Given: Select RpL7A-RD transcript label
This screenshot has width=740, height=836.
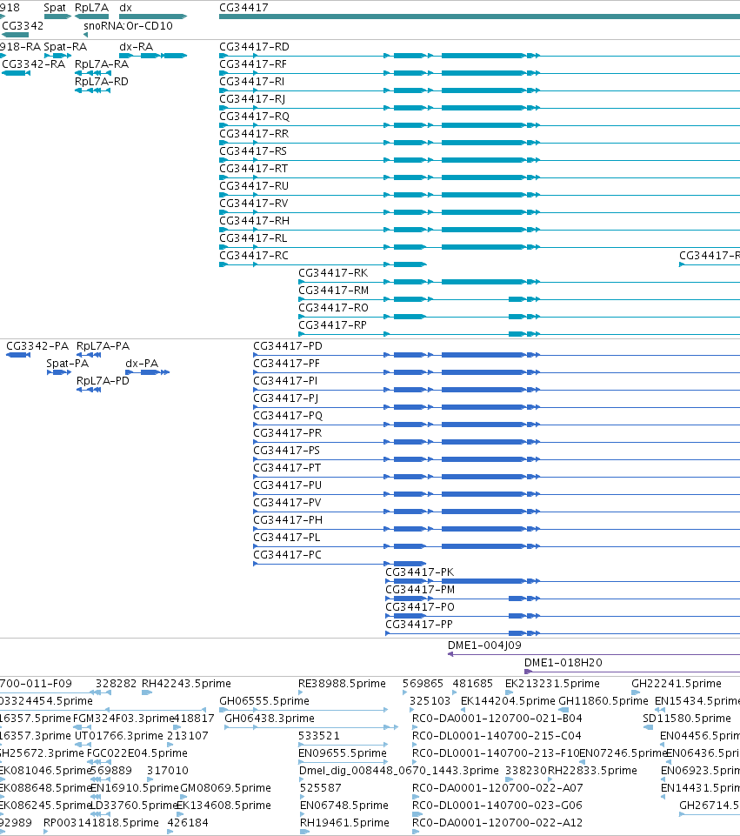Looking at the screenshot, I should [101, 82].
